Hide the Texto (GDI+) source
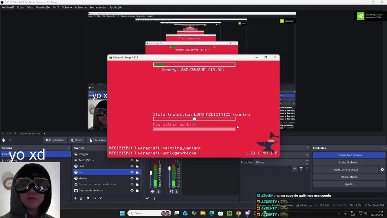The image size is (387, 218). (x=132, y=160)
